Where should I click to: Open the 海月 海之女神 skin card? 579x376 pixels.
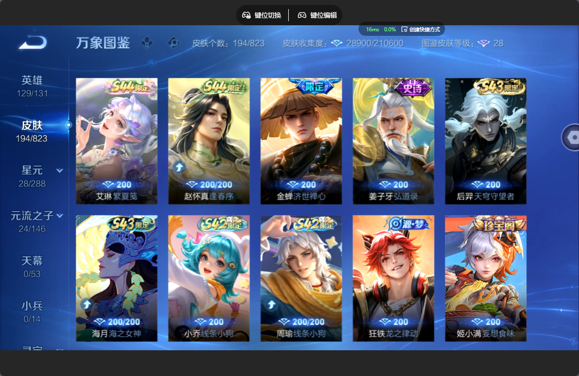coord(117,278)
